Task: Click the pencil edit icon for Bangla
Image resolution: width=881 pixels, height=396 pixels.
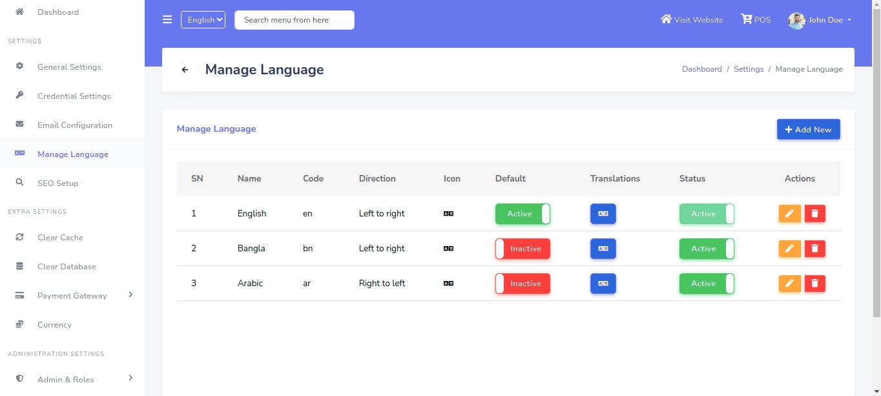Action: (x=789, y=249)
